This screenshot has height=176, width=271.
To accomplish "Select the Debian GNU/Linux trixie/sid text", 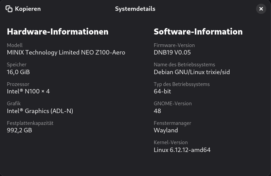I will [192, 72].
